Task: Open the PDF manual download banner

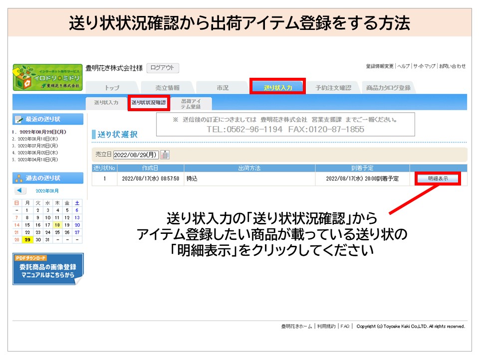Action: click(x=48, y=269)
